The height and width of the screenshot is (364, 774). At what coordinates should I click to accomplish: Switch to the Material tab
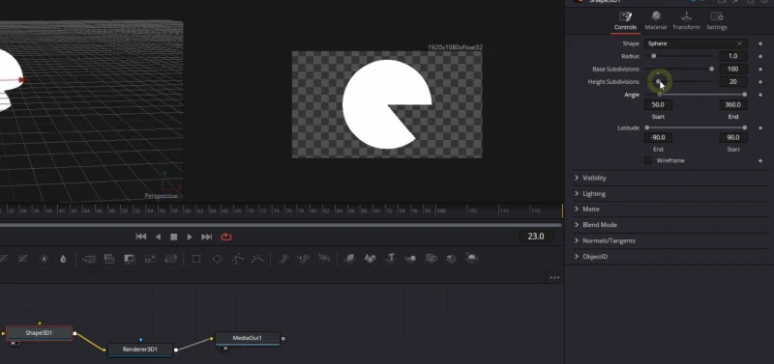point(656,21)
